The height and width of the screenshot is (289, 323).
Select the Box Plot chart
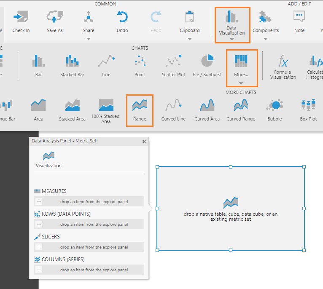308,105
